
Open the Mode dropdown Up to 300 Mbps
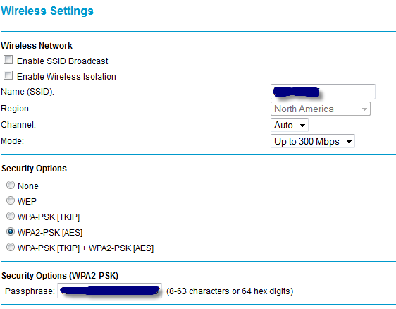[312, 141]
